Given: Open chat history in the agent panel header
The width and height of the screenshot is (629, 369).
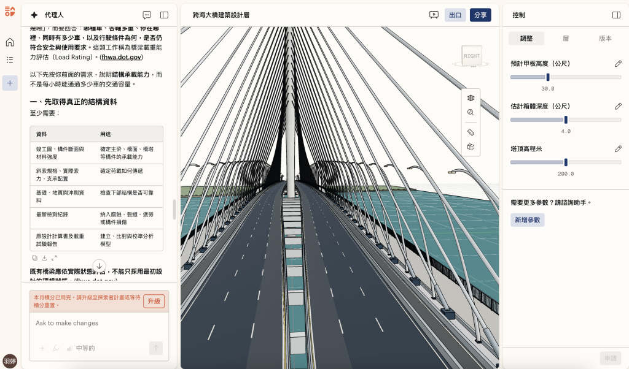Looking at the screenshot, I should point(147,15).
